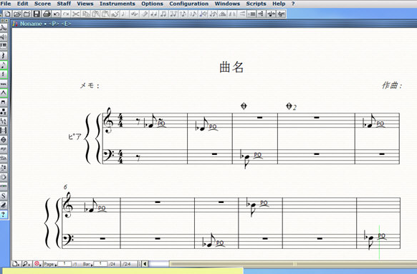Viewport: 417px width, 274px height.
Task: Open the Bar selector dropdown
Action: point(87,264)
